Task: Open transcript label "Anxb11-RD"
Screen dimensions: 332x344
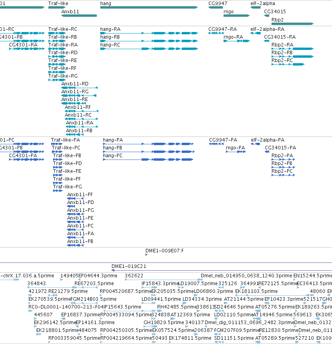Action: [x=75, y=84]
